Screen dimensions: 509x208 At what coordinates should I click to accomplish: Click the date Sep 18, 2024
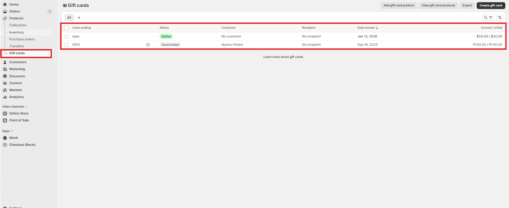click(x=367, y=45)
